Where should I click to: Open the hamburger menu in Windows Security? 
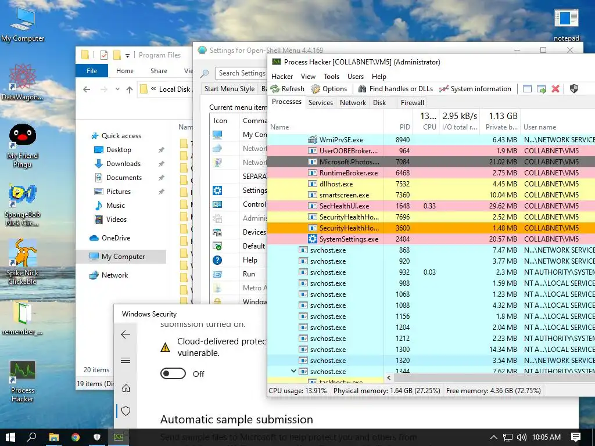pos(126,360)
